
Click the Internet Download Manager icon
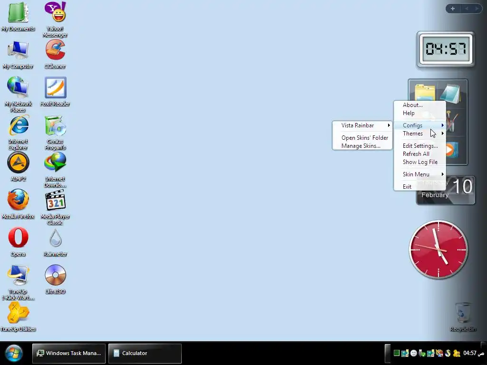click(55, 170)
